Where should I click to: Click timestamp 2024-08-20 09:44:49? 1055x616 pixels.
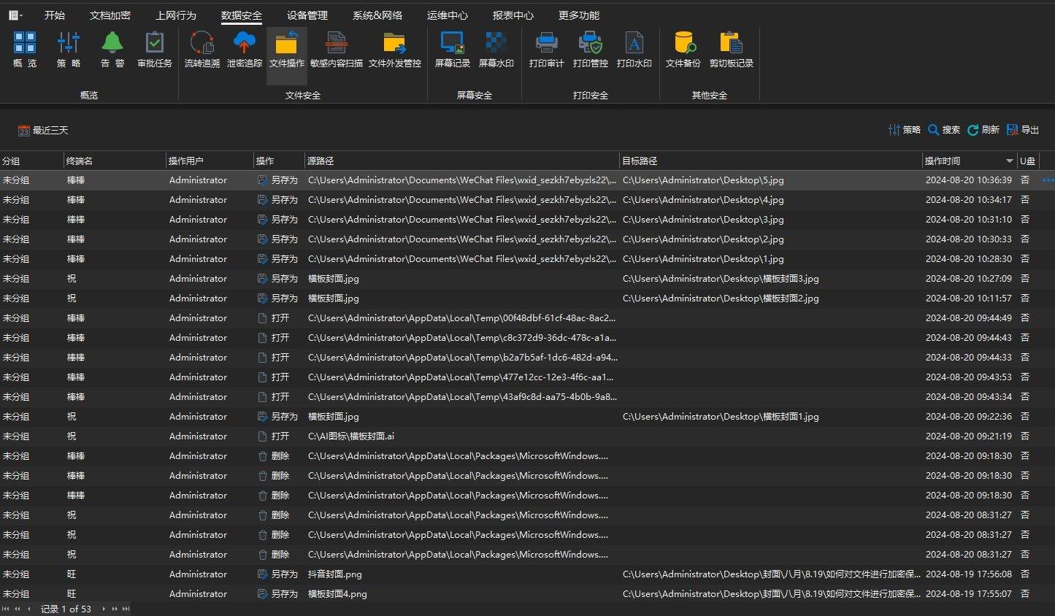pyautogui.click(x=968, y=317)
